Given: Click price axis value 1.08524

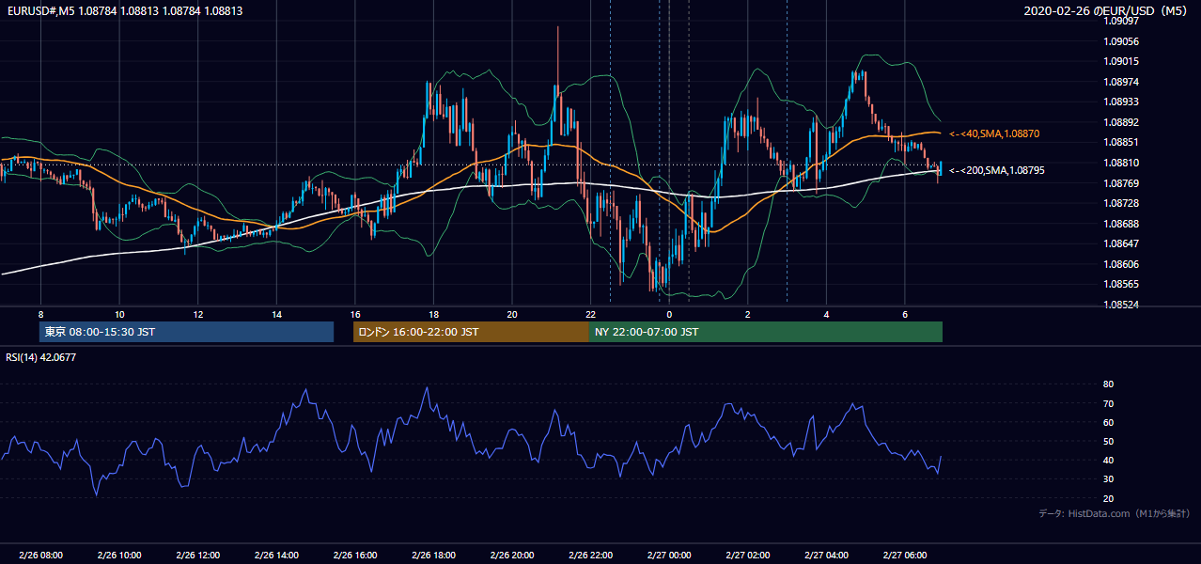Looking at the screenshot, I should (1122, 305).
